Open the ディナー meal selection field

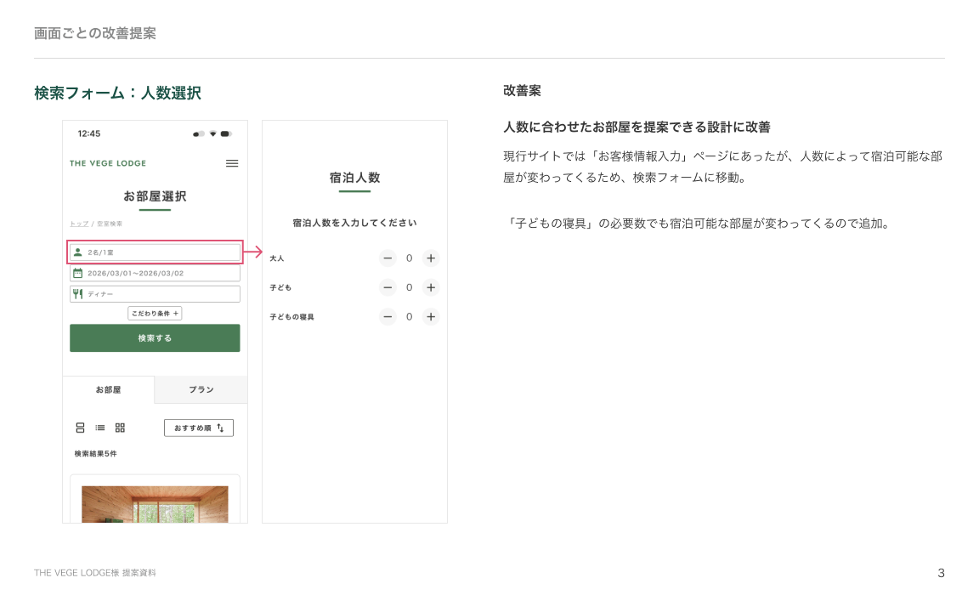(x=155, y=294)
